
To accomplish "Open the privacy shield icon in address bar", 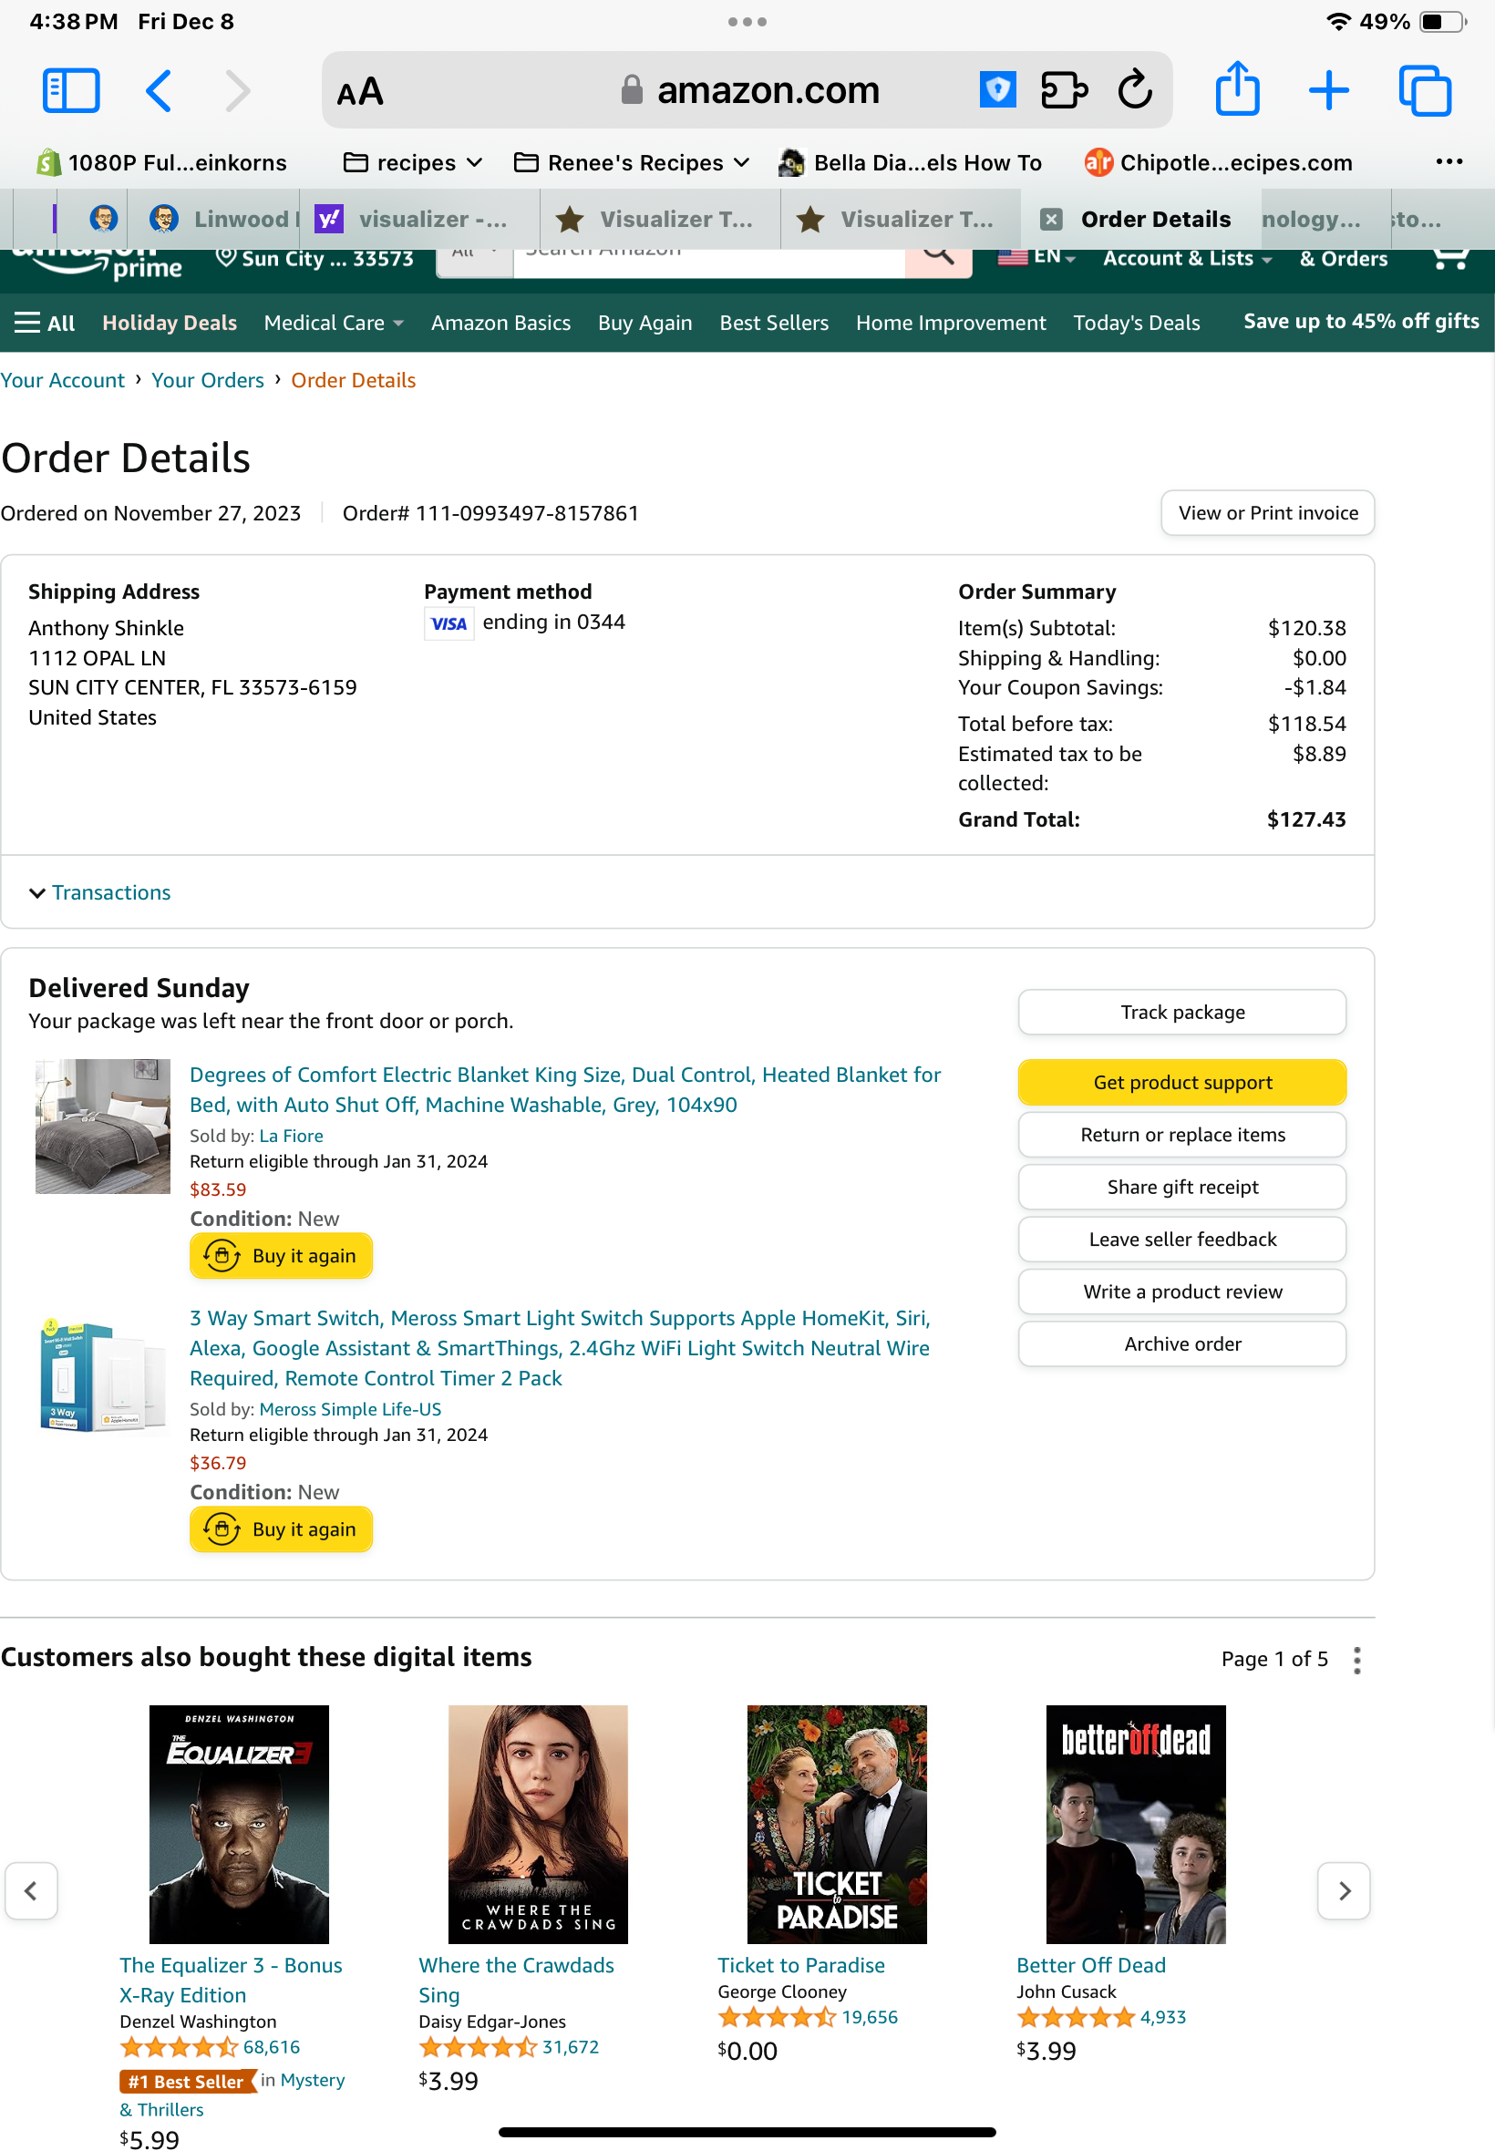I will [997, 90].
